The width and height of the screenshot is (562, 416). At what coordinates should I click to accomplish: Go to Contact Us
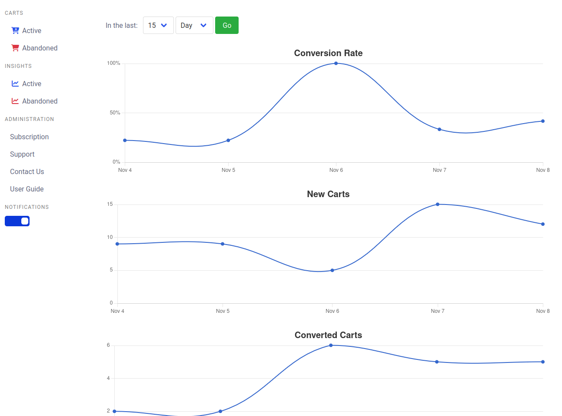pos(27,171)
